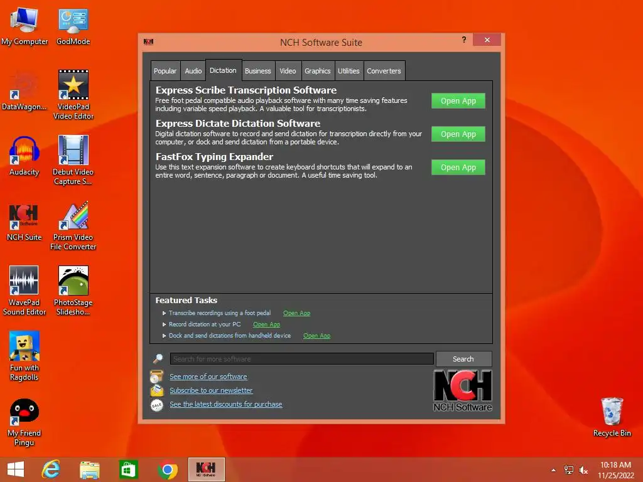Click the newsletter envelope icon
This screenshot has height=482, width=643.
click(156, 390)
